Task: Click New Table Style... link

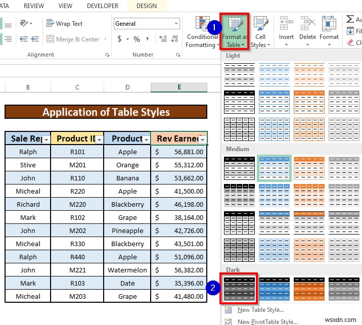Action: [x=261, y=310]
